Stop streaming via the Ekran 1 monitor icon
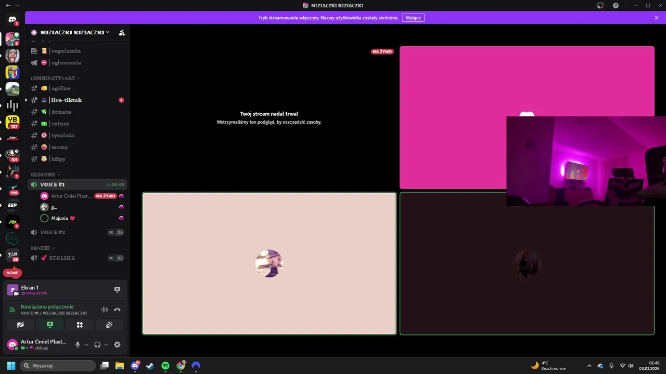This screenshot has height=374, width=666. pyautogui.click(x=117, y=290)
